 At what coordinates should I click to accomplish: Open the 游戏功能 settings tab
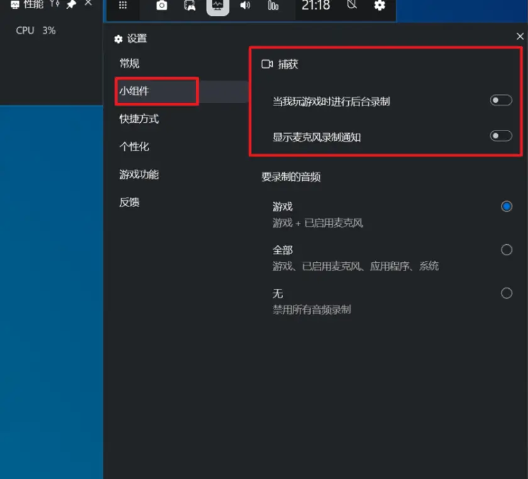139,175
